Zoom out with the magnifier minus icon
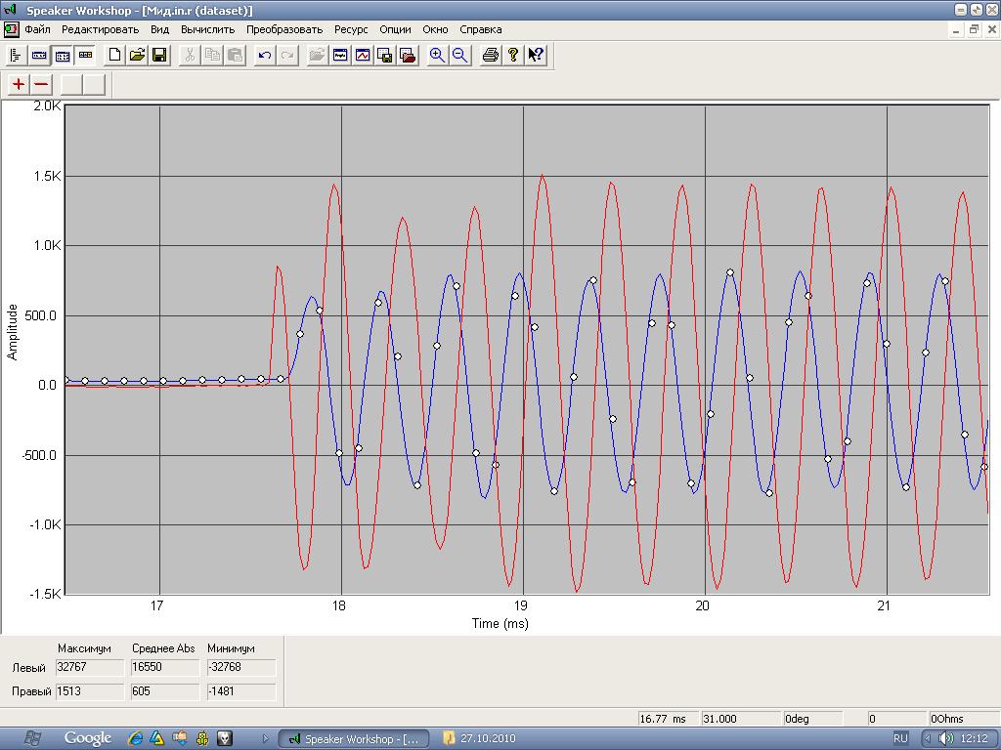This screenshot has height=750, width=1001. click(x=459, y=56)
